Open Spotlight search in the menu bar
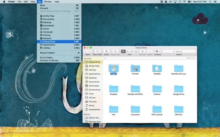 pyautogui.click(x=211, y=2)
